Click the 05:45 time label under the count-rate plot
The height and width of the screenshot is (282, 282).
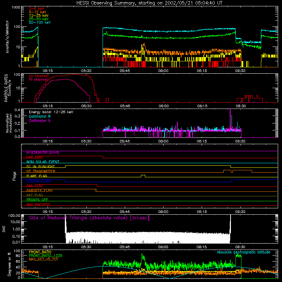coord(125,71)
